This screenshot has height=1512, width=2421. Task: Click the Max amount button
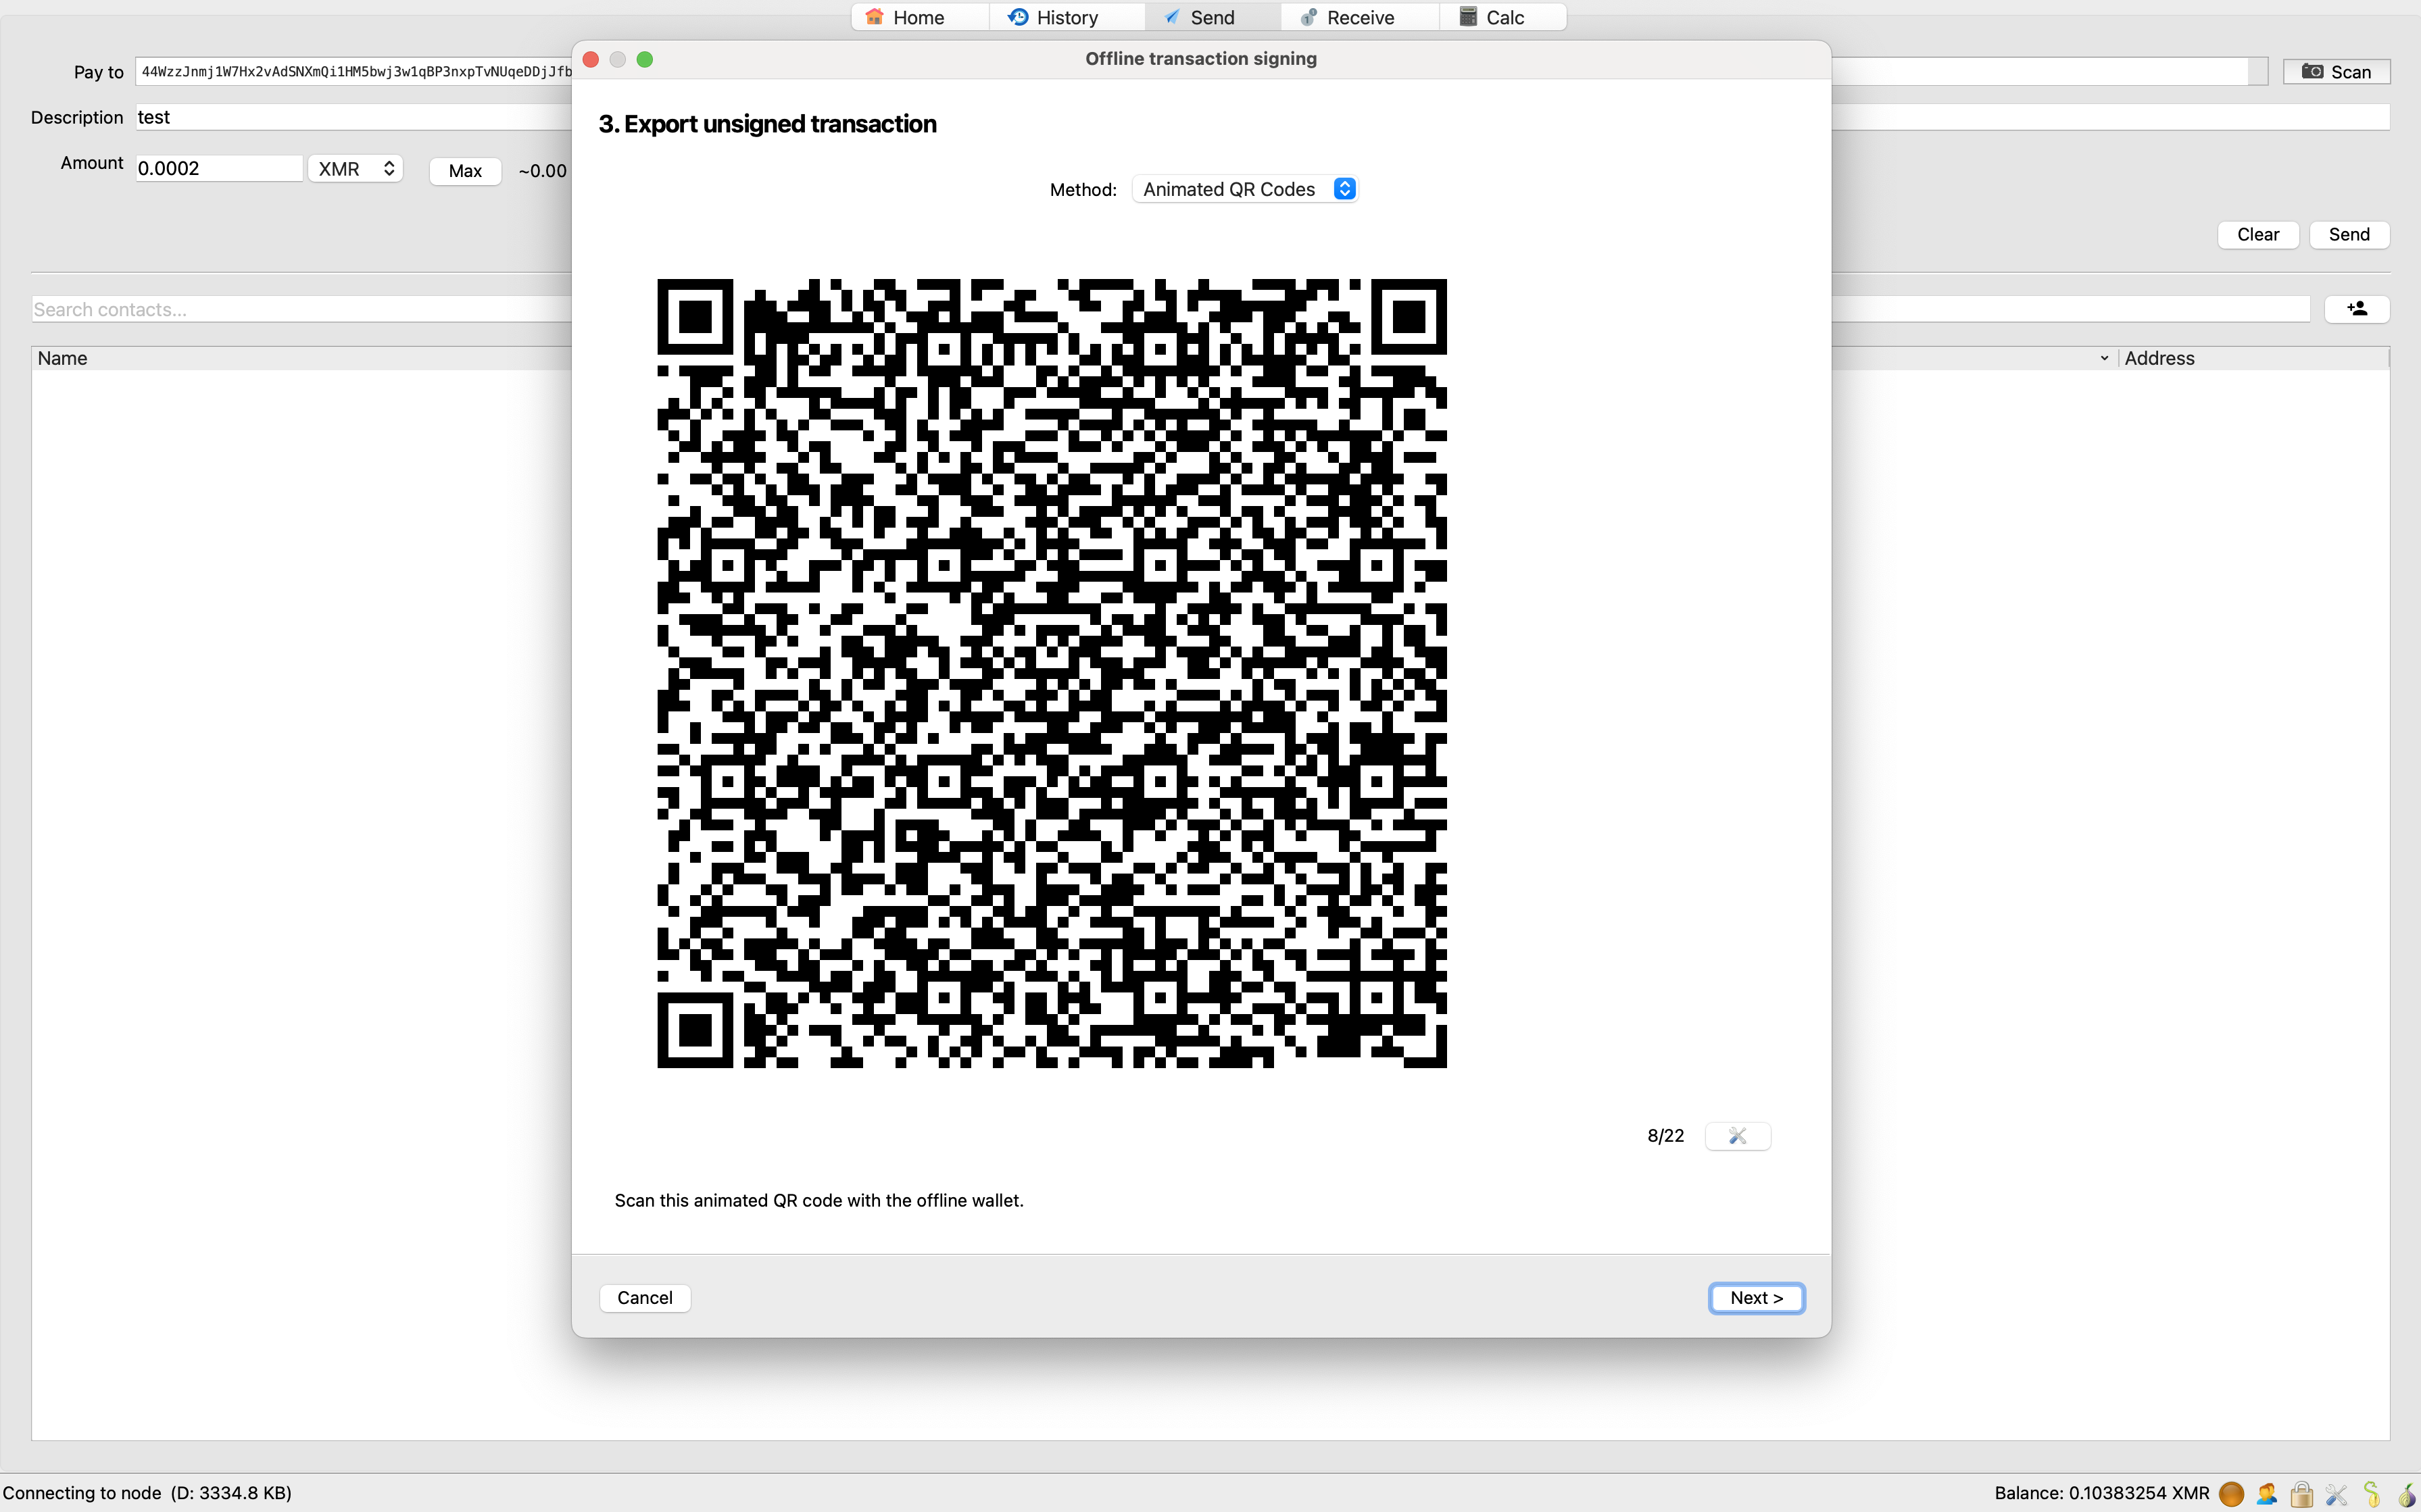tap(465, 171)
